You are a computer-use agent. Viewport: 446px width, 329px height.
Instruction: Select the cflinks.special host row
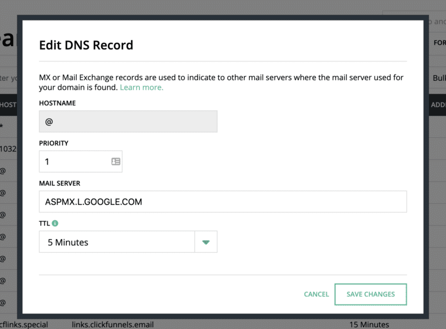(24, 324)
